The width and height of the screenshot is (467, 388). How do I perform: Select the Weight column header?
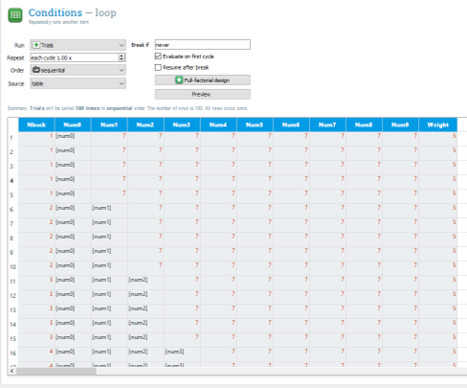point(438,125)
